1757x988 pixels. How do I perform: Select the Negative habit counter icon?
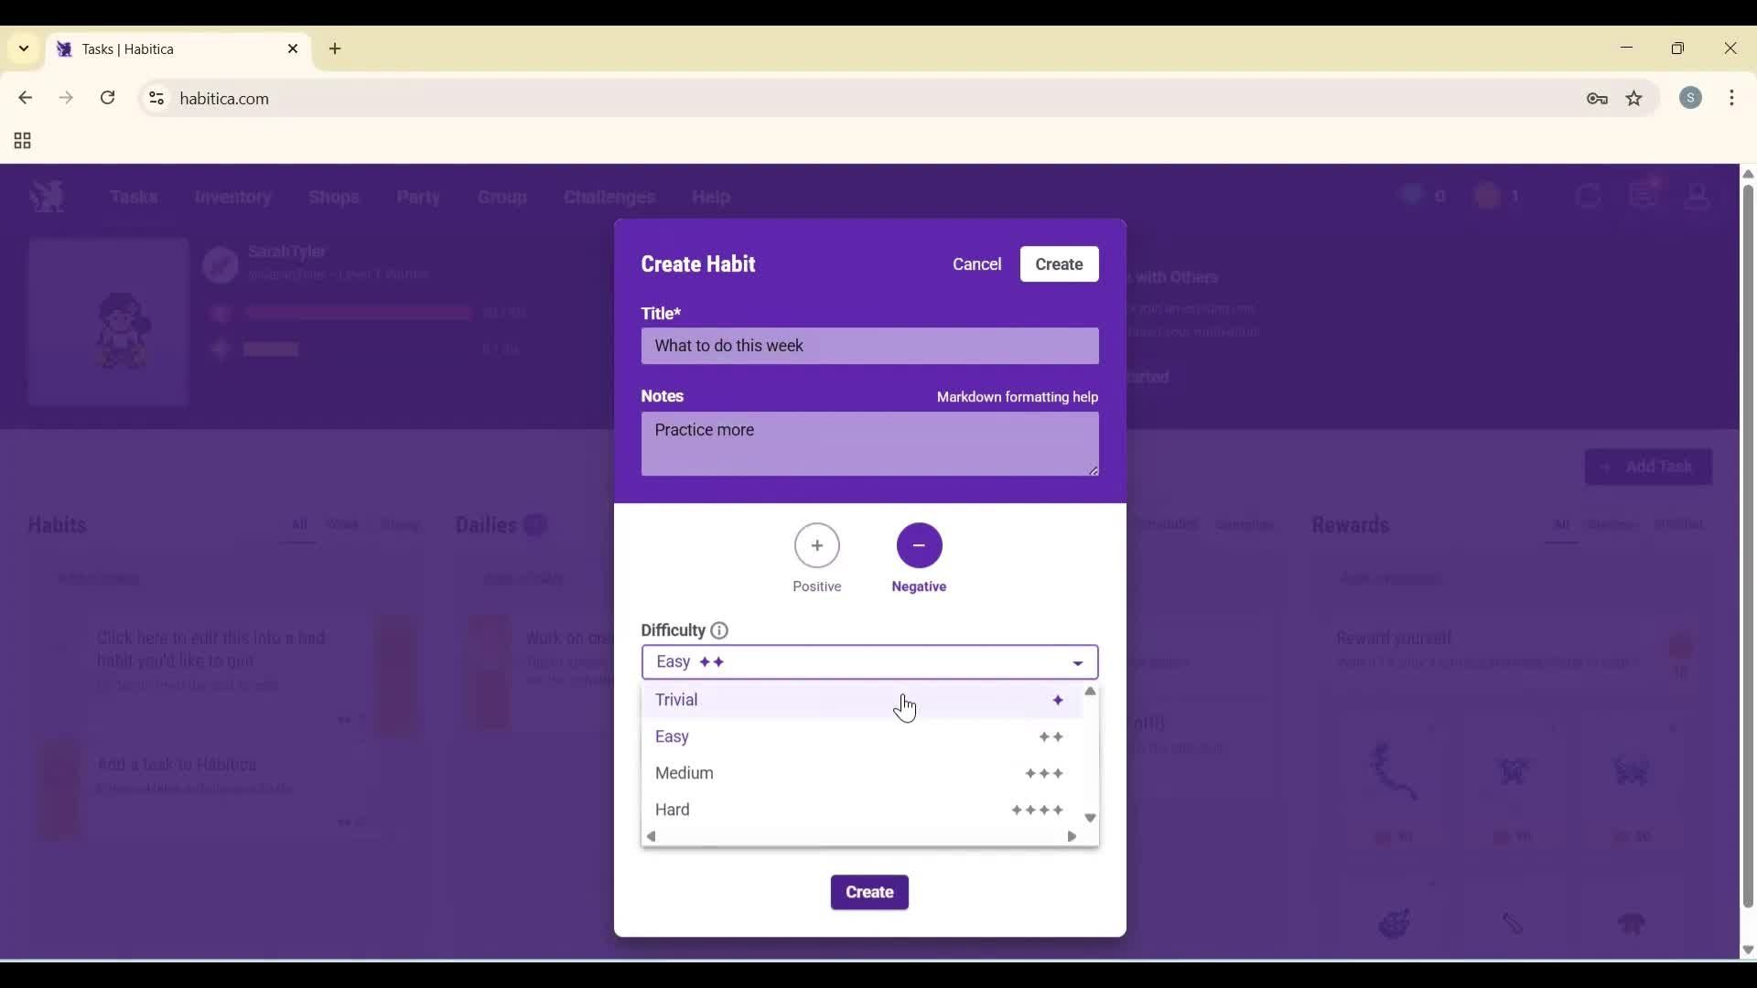[x=919, y=546]
